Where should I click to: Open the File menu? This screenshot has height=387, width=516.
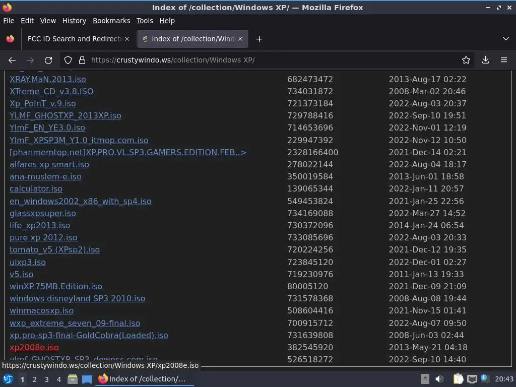(x=9, y=21)
